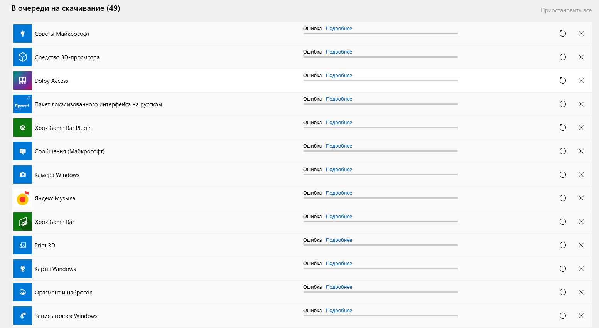
Task: Cancel Камера Windows download
Action: point(581,175)
